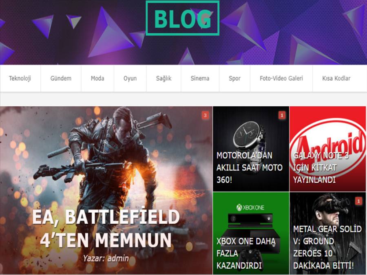Open the Gündem menu item

61,78
